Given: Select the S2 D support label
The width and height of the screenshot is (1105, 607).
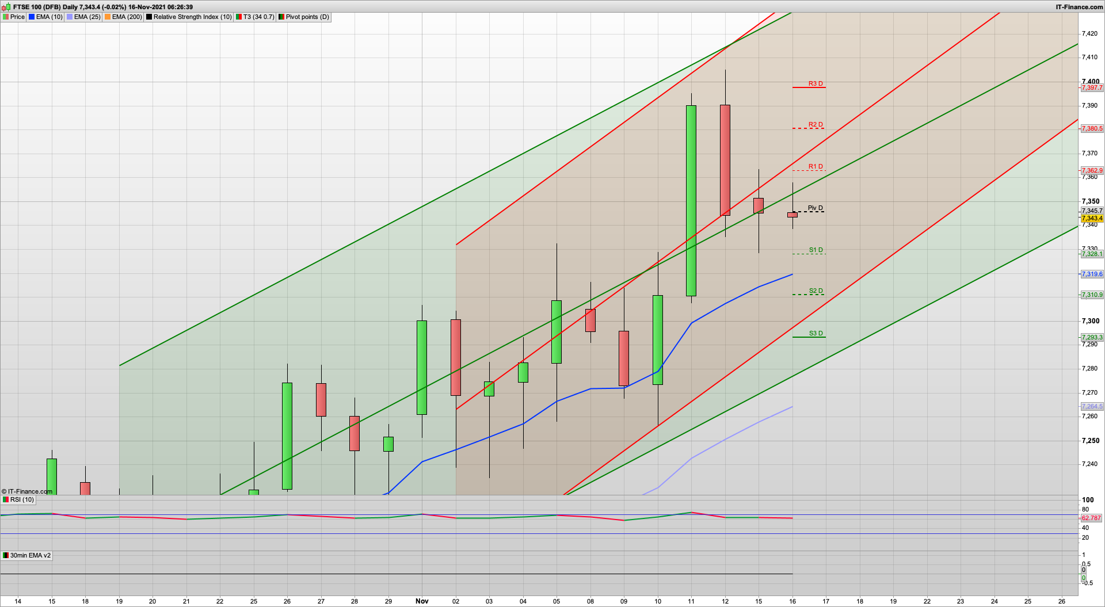Looking at the screenshot, I should coord(816,291).
